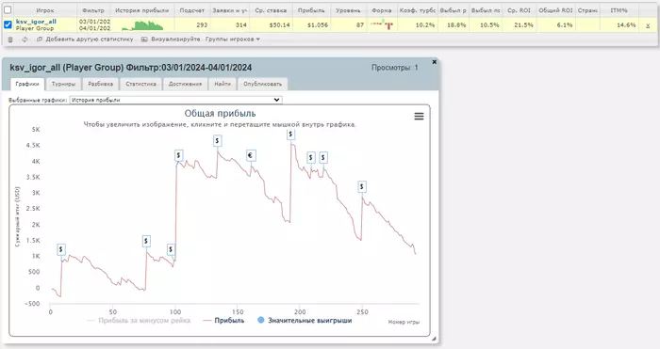The image size is (660, 349).
Task: Sort by the Фильтр column header
Action: [x=93, y=10]
